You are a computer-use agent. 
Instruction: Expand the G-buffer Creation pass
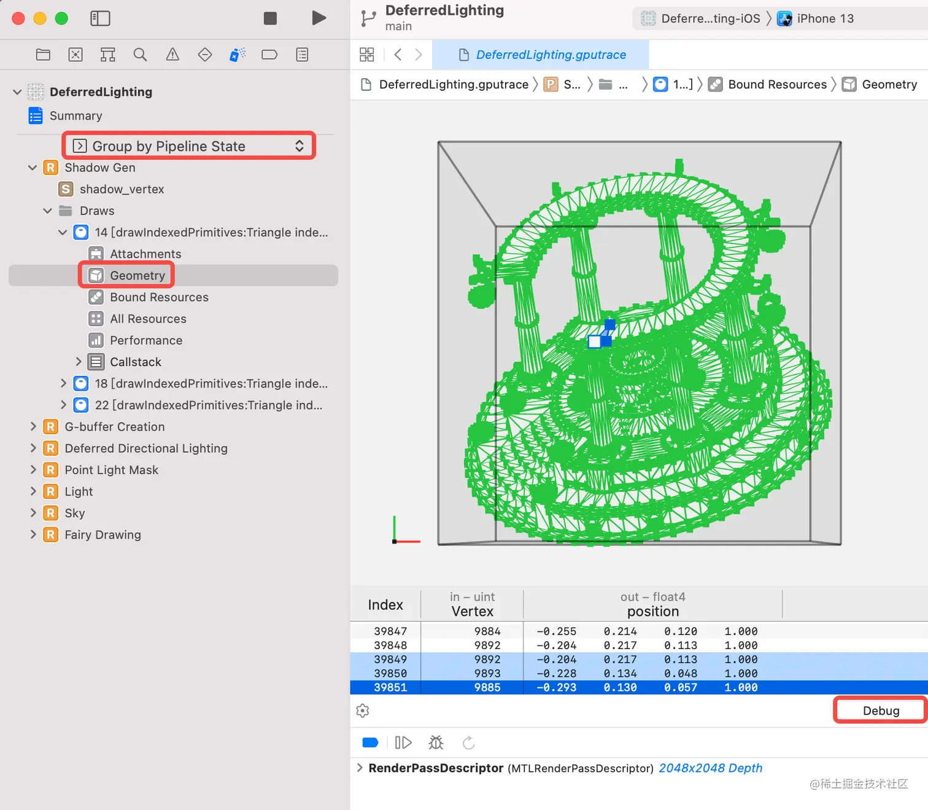[33, 426]
